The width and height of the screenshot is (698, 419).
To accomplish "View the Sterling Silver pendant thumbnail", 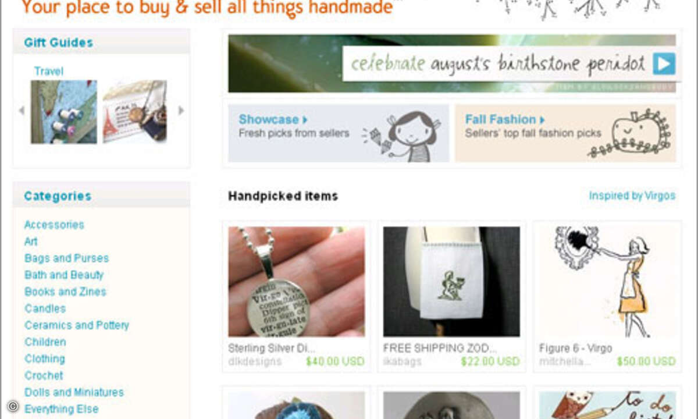I will tap(297, 282).
